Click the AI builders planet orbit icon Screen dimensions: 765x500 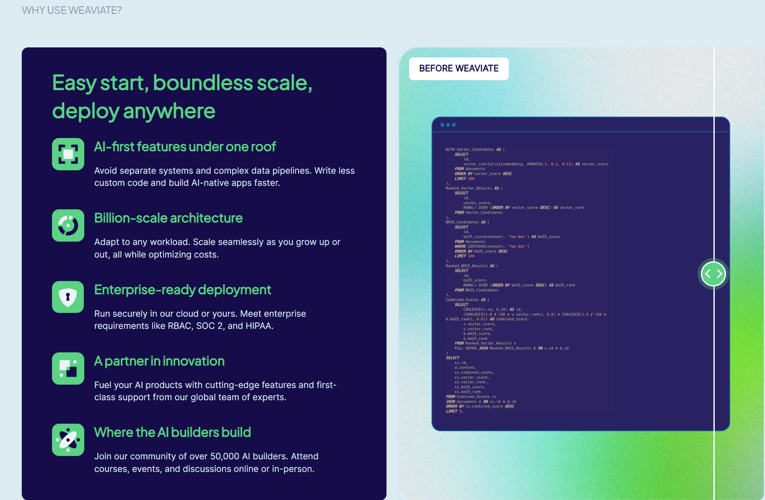click(68, 440)
